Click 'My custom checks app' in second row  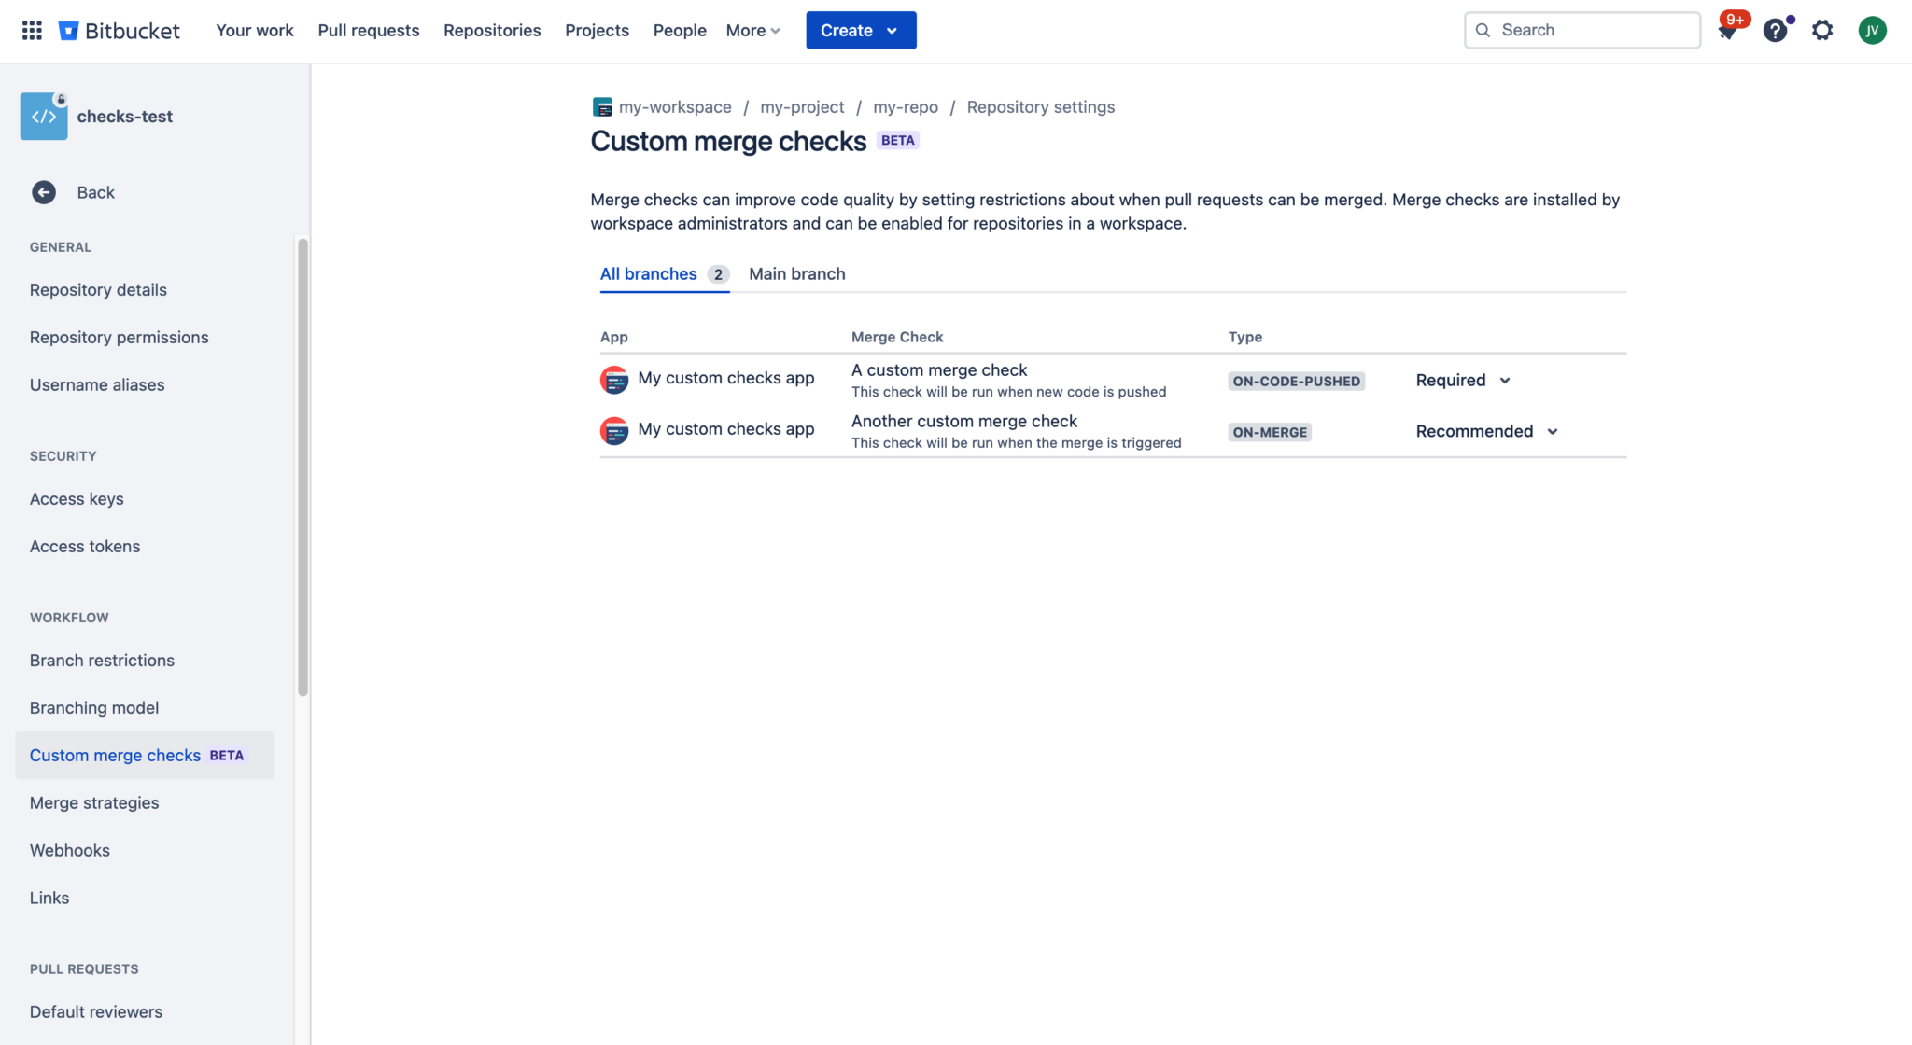[x=726, y=429]
